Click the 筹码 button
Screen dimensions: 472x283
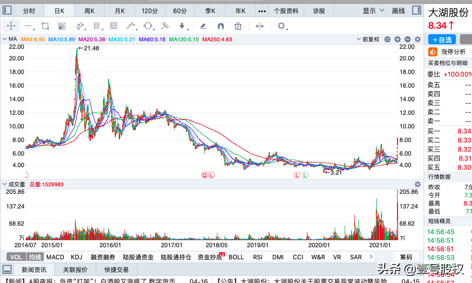[x=406, y=257]
